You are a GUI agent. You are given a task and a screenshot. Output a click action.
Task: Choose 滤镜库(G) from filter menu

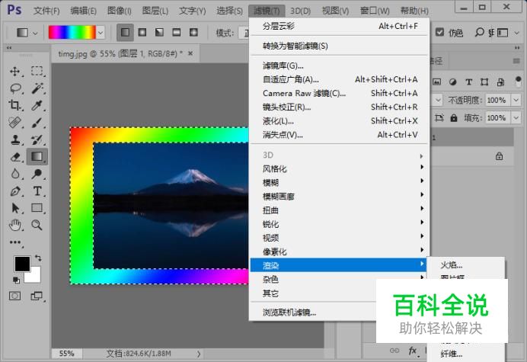(x=339, y=66)
